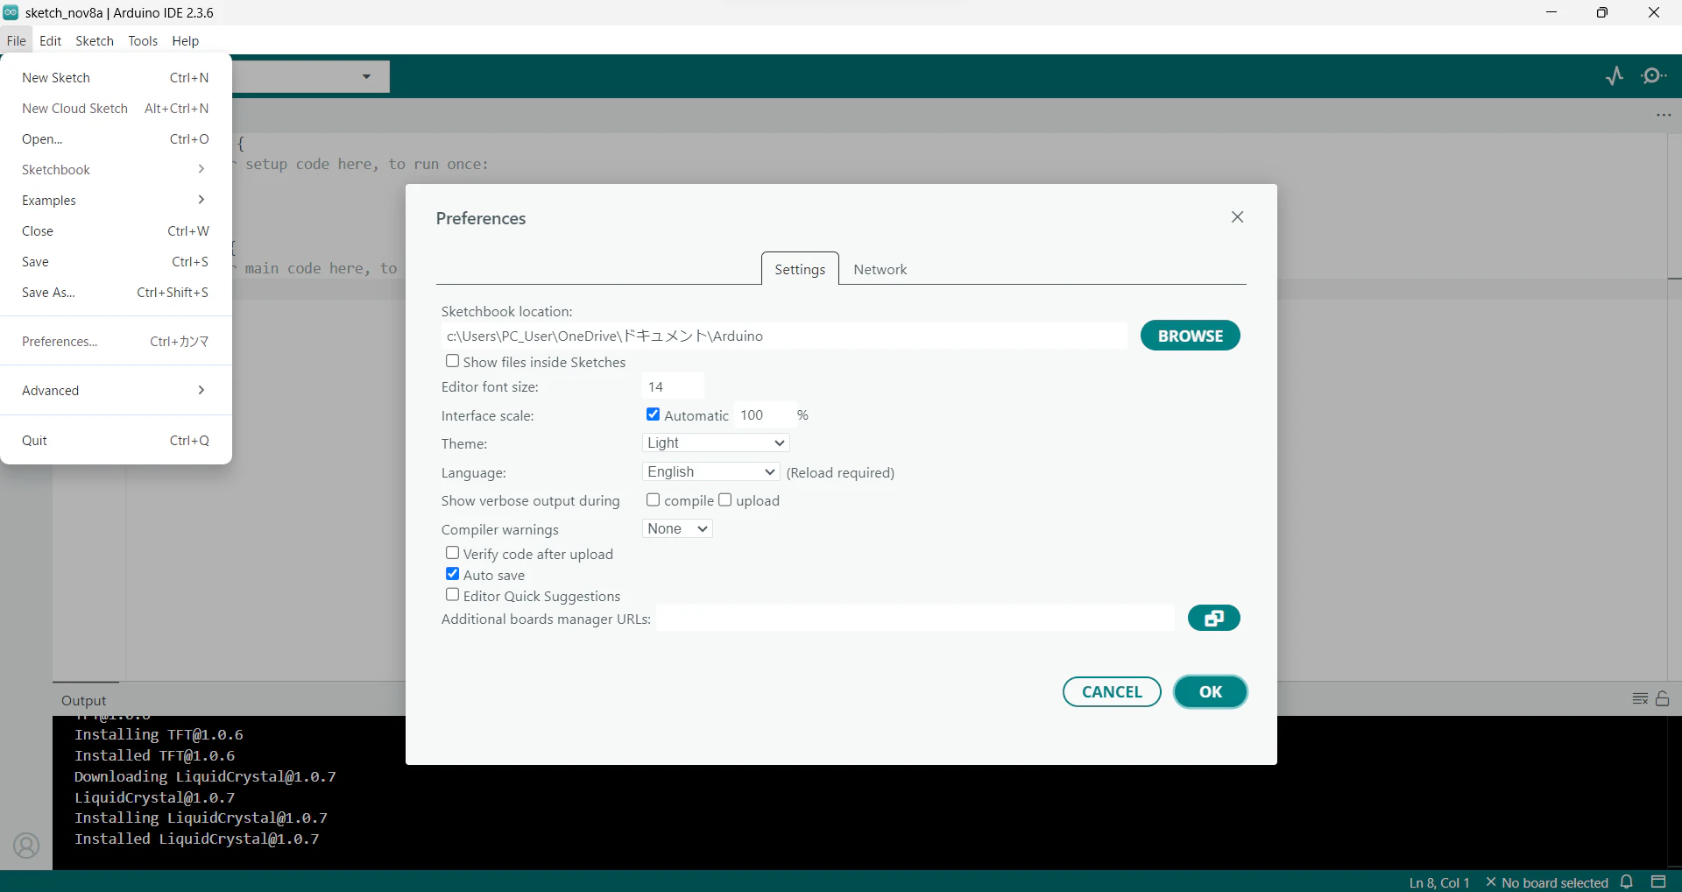Screen dimensions: 1682x892
Task: Open the Serial Monitor icon
Action: (x=1654, y=76)
